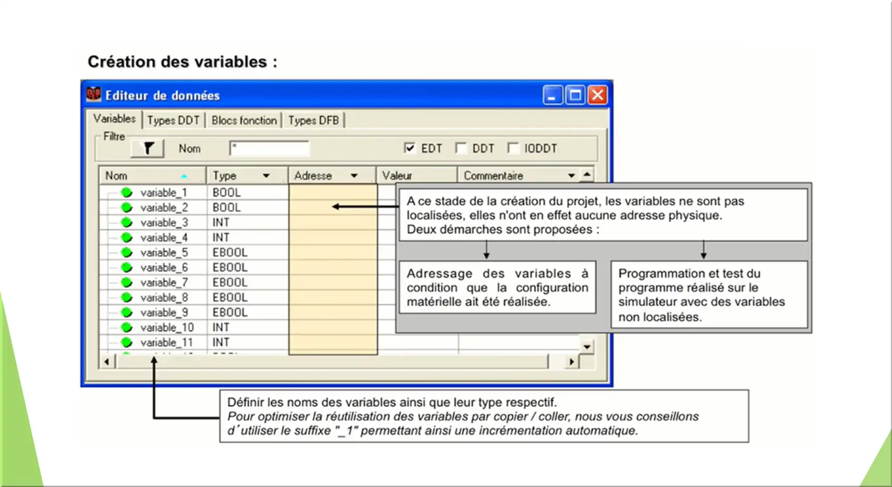Uncheck the EDT checkbox

409,148
